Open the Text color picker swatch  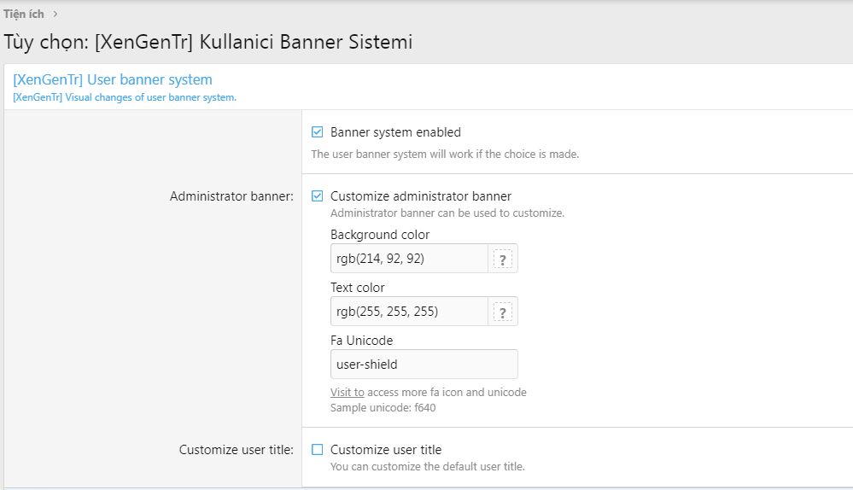[503, 312]
